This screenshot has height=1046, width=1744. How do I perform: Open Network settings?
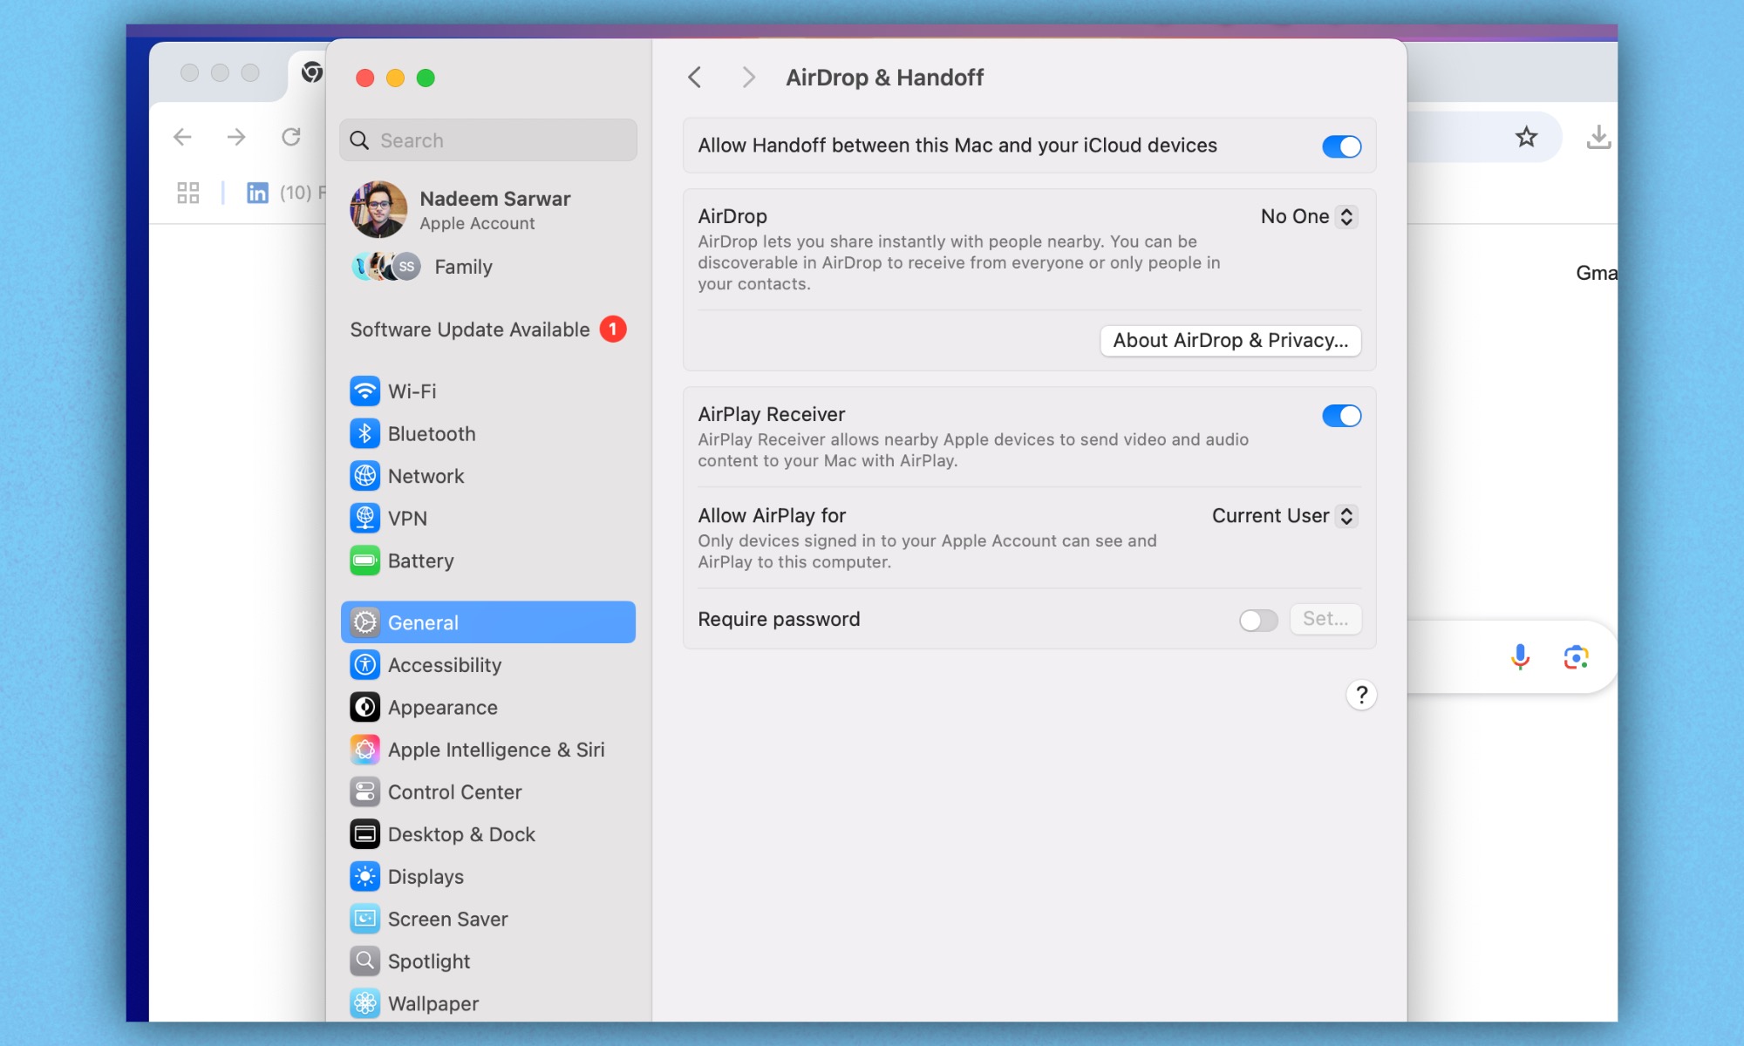tap(426, 476)
